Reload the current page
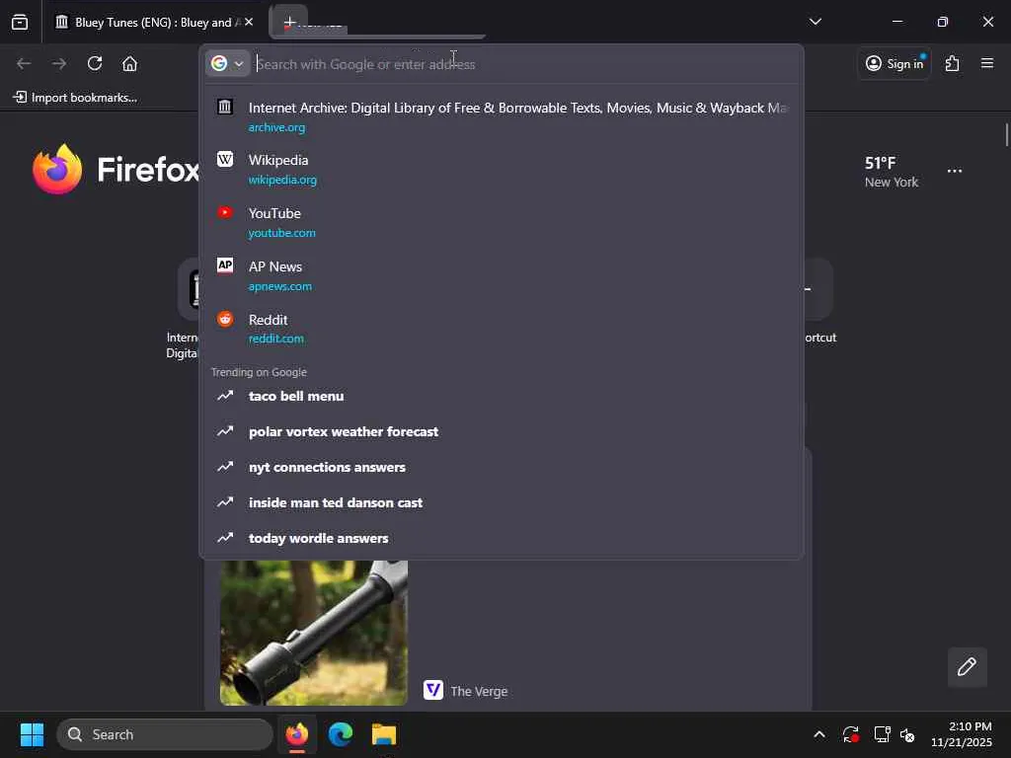 (x=95, y=63)
